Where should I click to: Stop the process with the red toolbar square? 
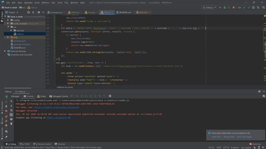[234, 7]
